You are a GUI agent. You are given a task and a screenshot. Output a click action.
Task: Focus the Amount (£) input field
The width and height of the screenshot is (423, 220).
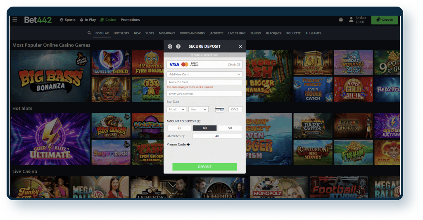[217, 136]
